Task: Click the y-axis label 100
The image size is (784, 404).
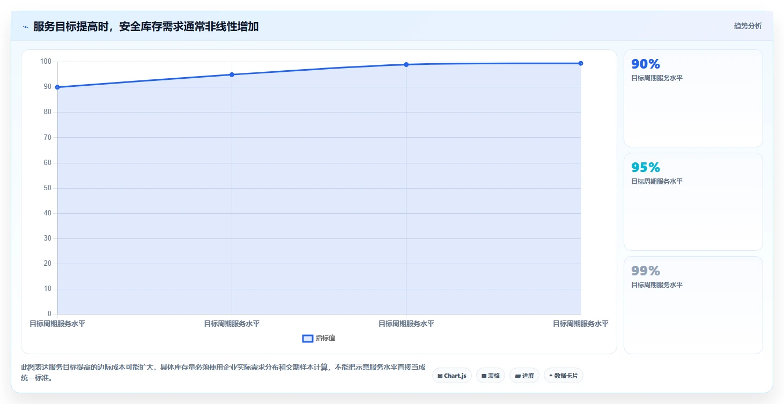Action: 46,62
